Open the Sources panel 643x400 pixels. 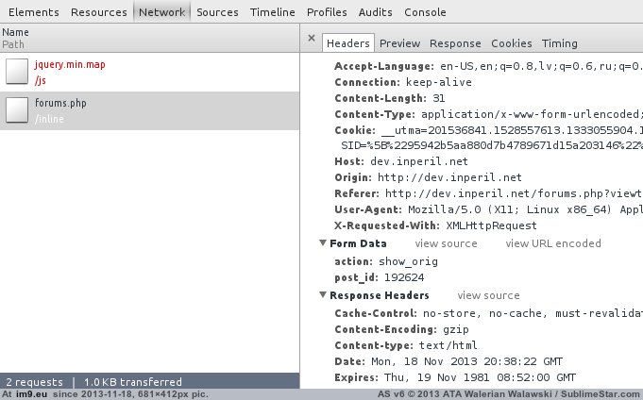click(x=217, y=12)
